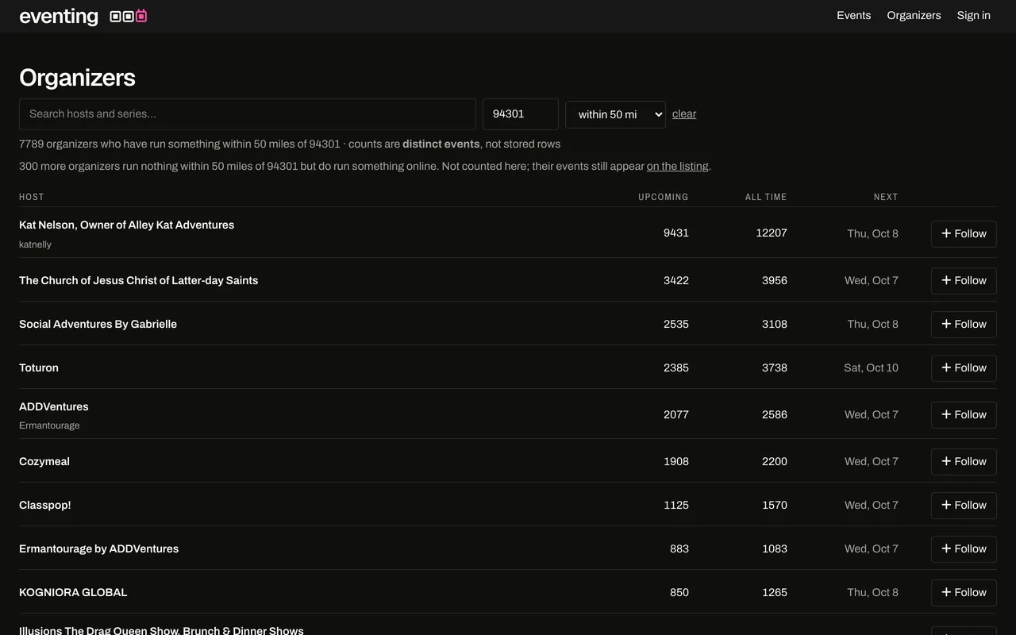
Task: Open the Events navigation item
Action: coord(853,15)
